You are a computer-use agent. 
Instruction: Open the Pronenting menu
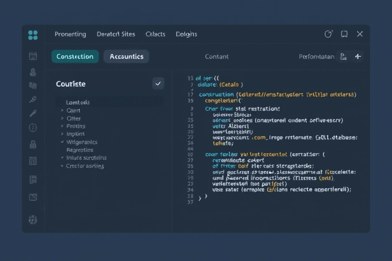[x=70, y=34]
